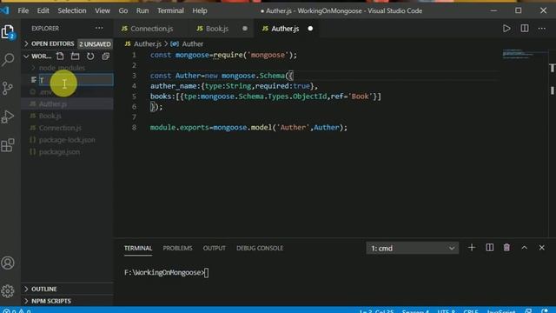Click module.exports on line 8
The image size is (556, 313).
coord(180,128)
